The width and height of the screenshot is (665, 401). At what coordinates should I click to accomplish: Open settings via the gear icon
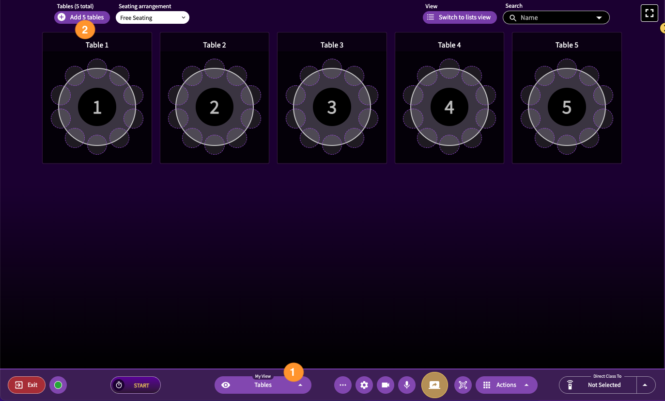click(x=364, y=385)
